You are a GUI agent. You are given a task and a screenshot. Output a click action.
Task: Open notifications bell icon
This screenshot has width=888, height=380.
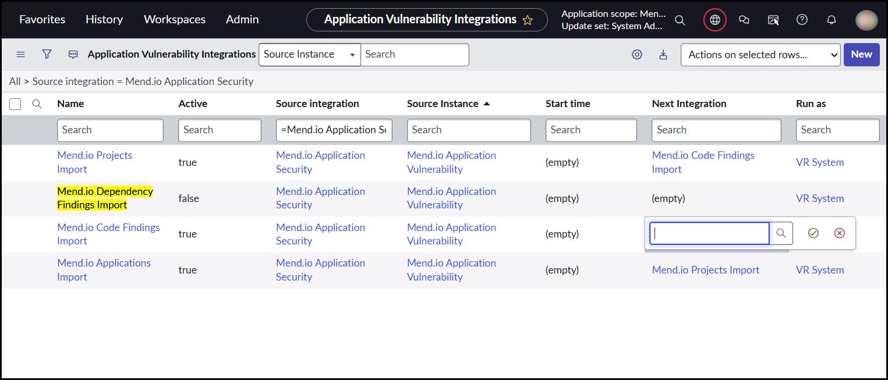832,20
